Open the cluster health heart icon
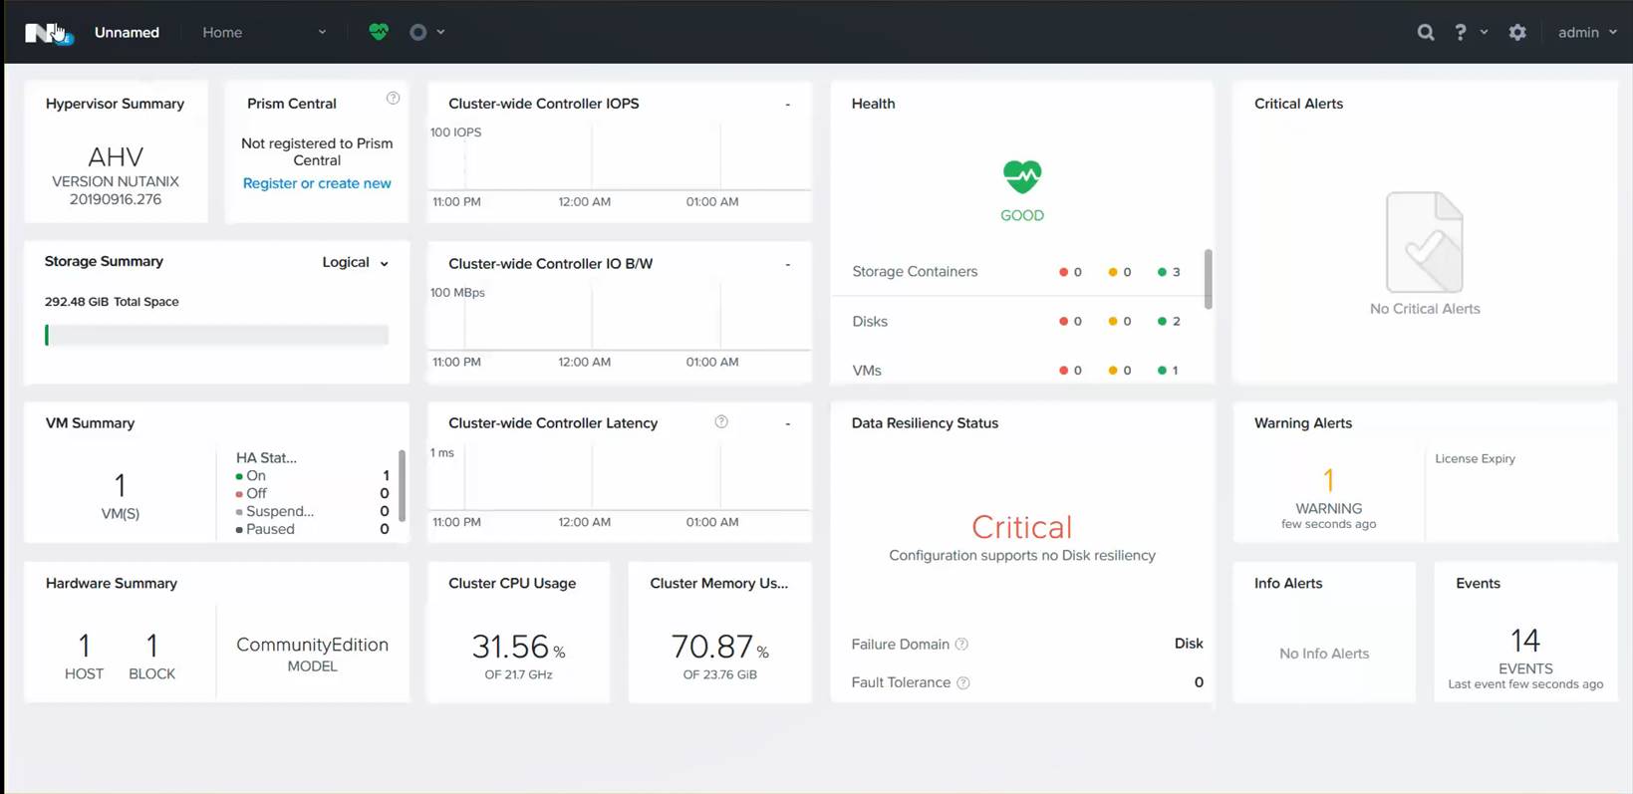This screenshot has height=794, width=1633. [x=379, y=32]
